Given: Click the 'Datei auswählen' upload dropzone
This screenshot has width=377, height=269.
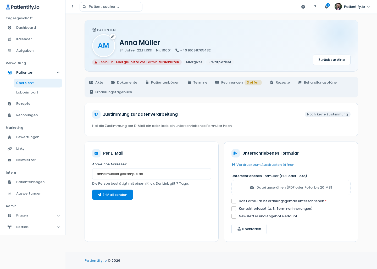Looking at the screenshot, I should point(291,188).
